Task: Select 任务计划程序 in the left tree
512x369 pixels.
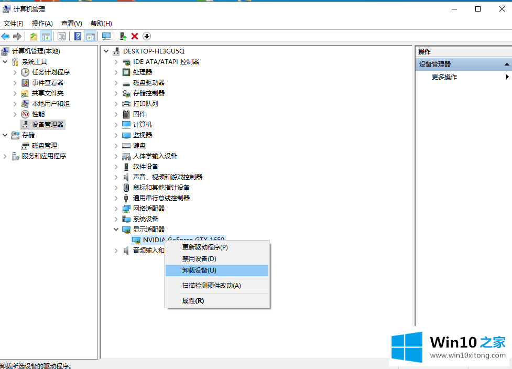Action: [51, 72]
